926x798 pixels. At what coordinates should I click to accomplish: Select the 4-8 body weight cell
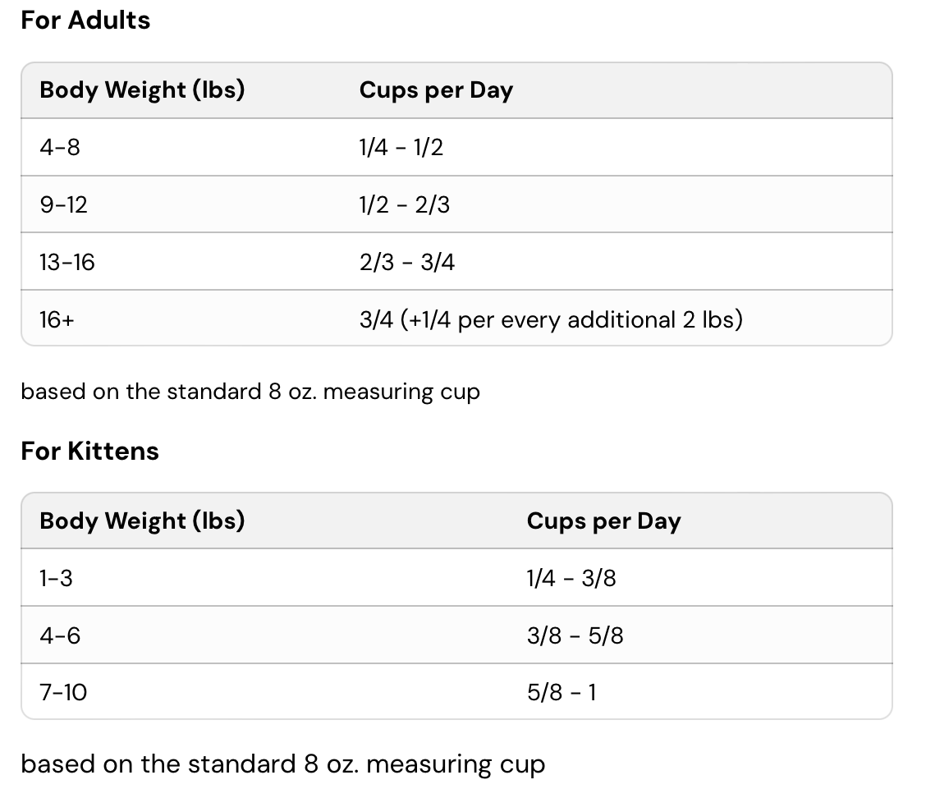point(60,148)
